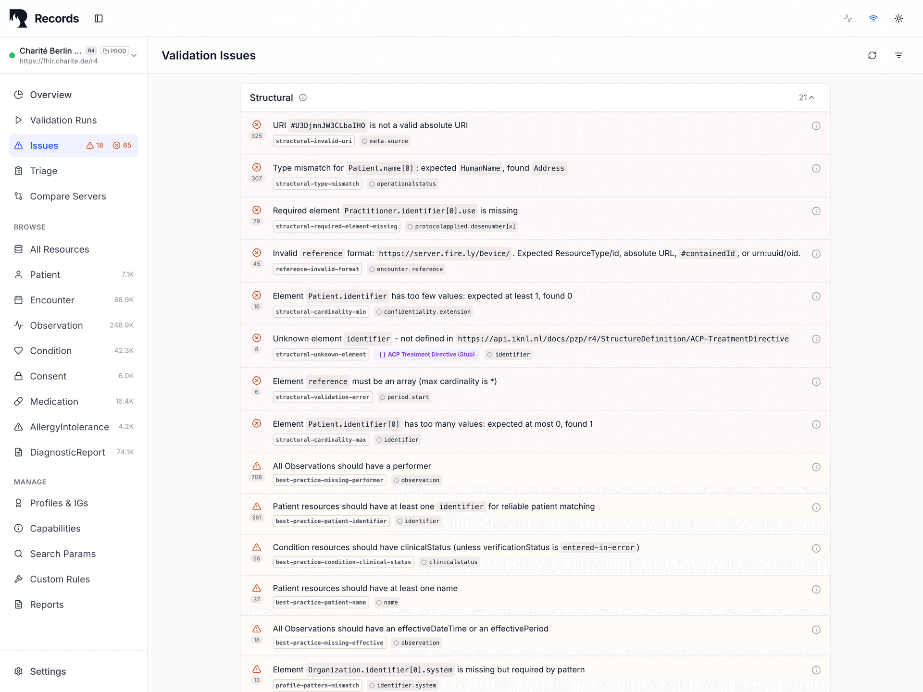The height and width of the screenshot is (692, 923).
Task: Open Compare Servers
Action: [x=74, y=196]
